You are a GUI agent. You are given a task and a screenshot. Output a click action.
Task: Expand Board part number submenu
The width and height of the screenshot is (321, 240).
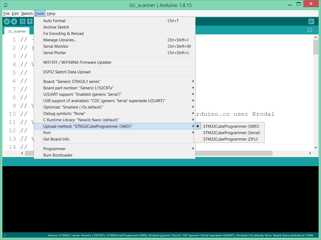115,88
